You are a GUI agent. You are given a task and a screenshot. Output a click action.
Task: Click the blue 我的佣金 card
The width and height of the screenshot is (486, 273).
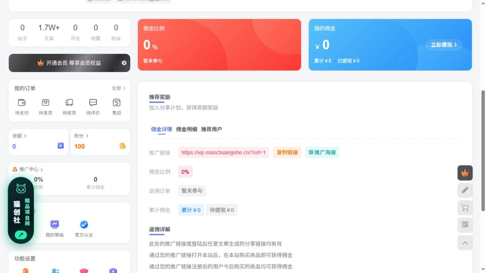coord(390,45)
